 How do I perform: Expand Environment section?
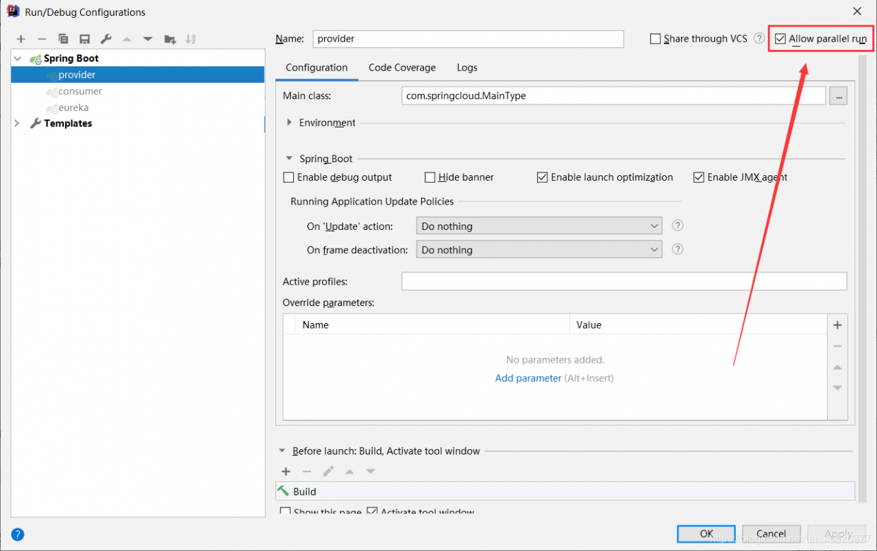(289, 123)
